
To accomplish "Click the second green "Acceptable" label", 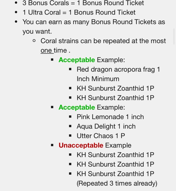I will point(76,107).
